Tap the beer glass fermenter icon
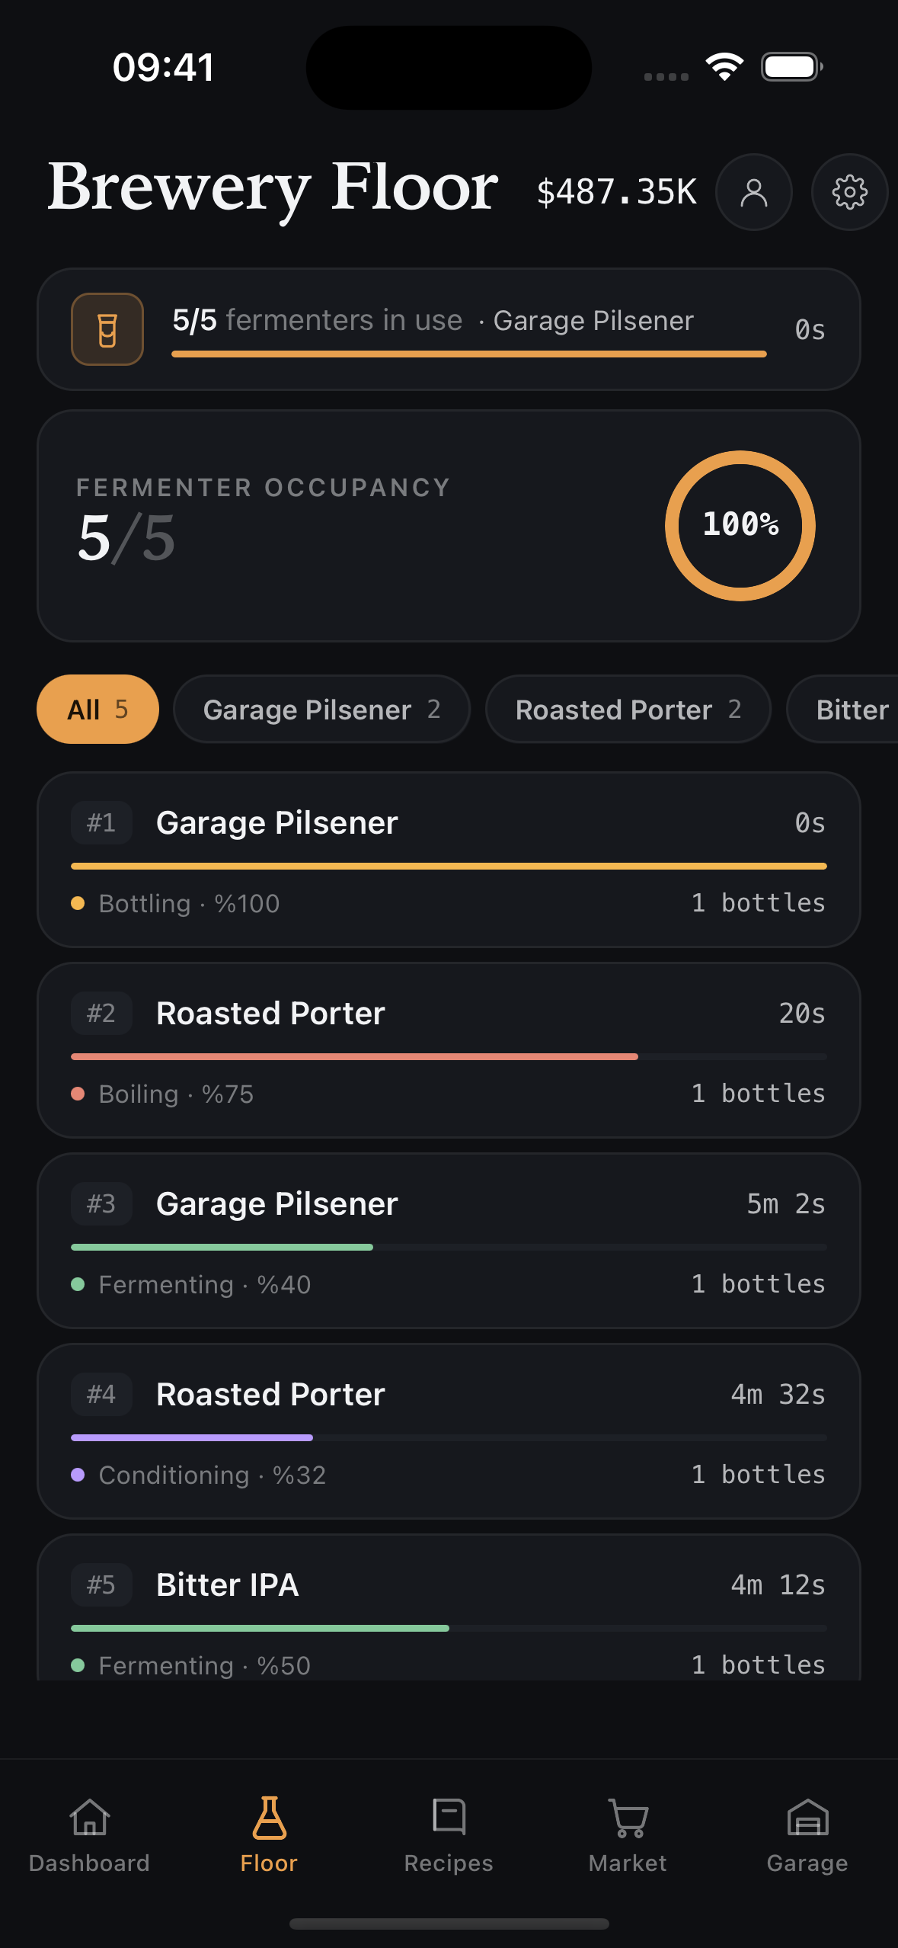 (107, 329)
